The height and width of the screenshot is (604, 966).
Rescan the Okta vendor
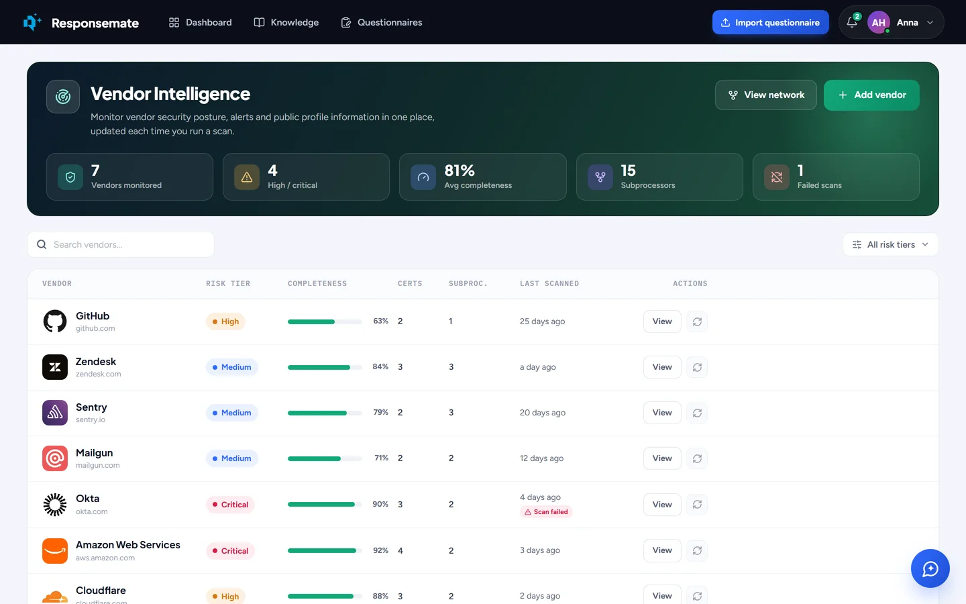coord(697,505)
